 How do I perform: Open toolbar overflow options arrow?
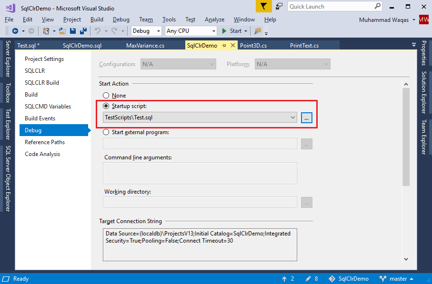coord(266,34)
